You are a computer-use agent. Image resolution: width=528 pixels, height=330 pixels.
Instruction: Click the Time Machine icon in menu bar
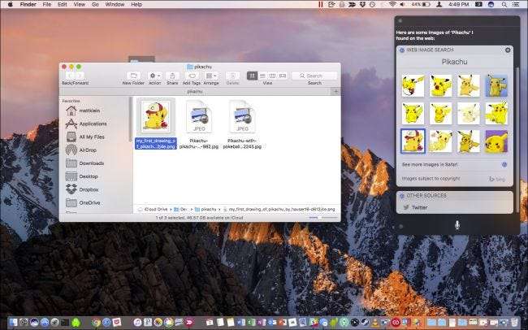coord(372,4)
